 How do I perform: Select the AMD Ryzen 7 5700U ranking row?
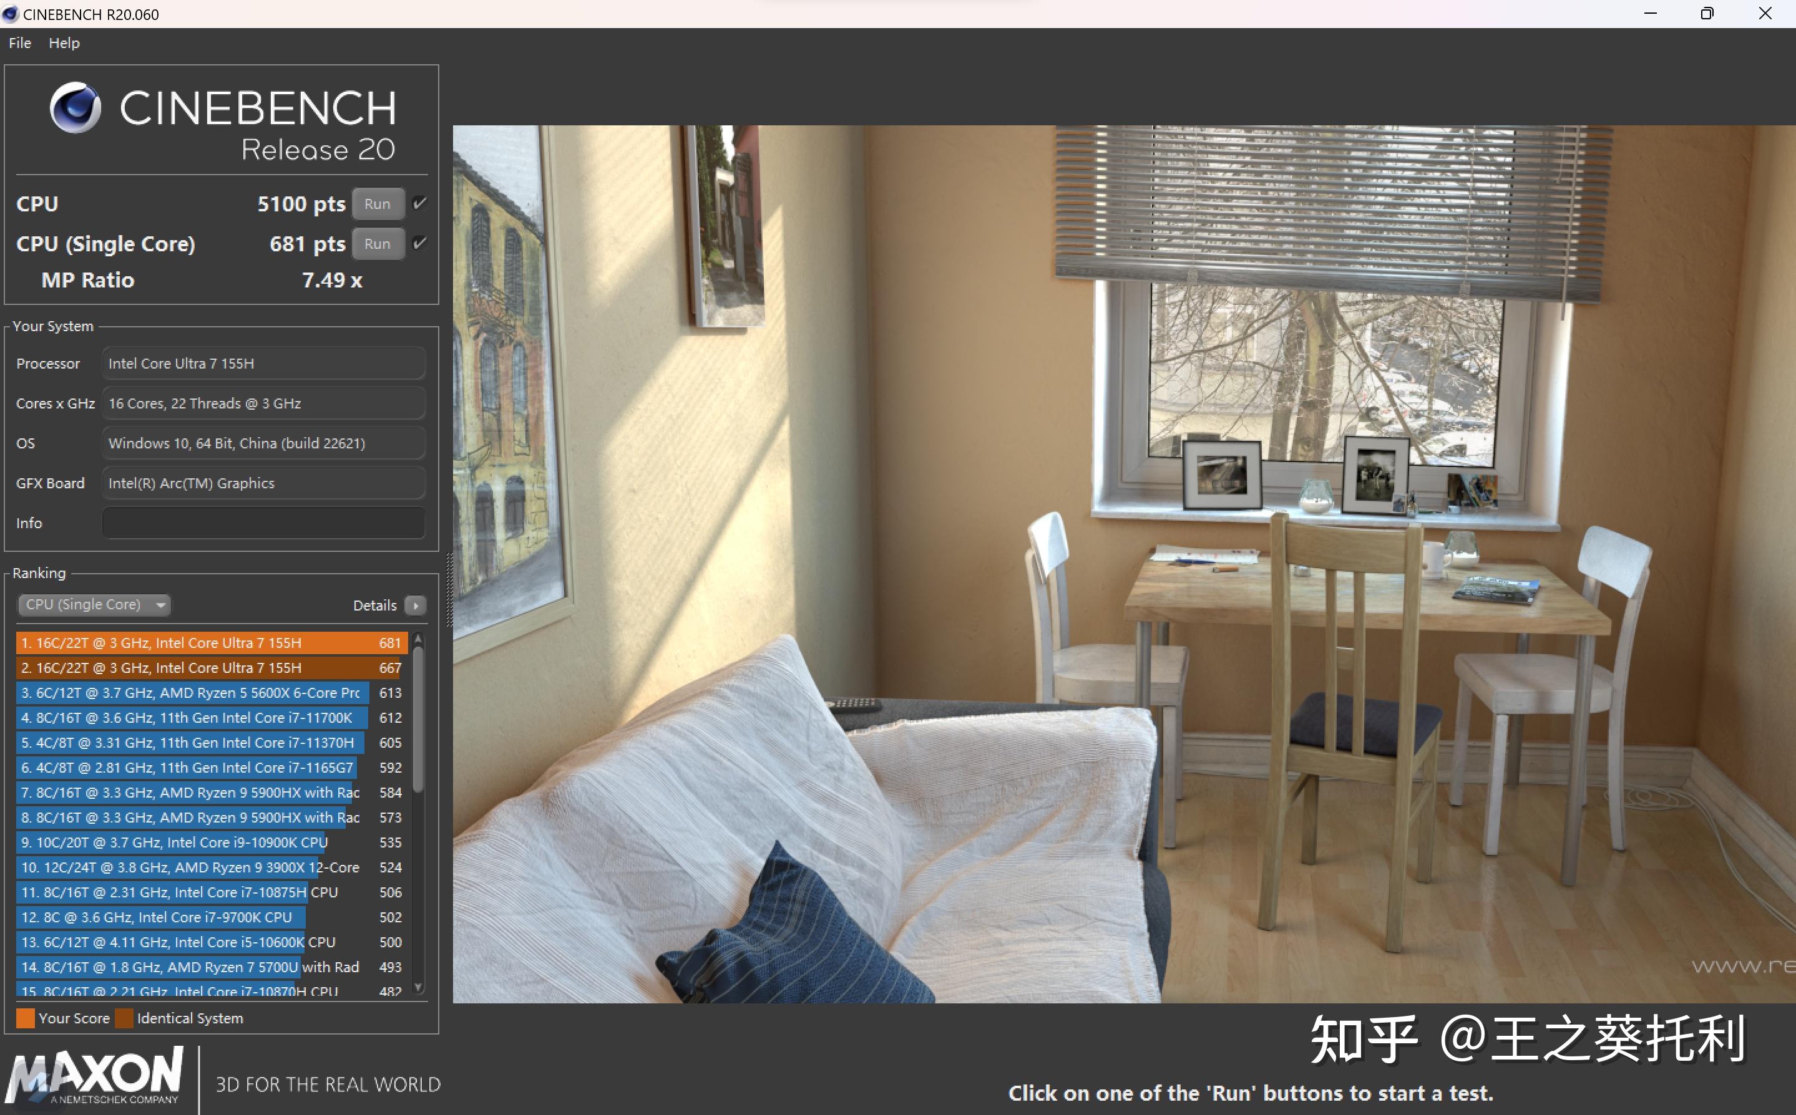pyautogui.click(x=212, y=967)
